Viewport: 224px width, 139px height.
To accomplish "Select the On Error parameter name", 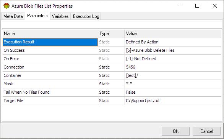I will (50, 59).
